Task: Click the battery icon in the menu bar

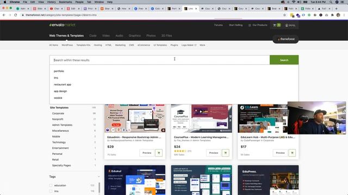Action: (306, 2)
